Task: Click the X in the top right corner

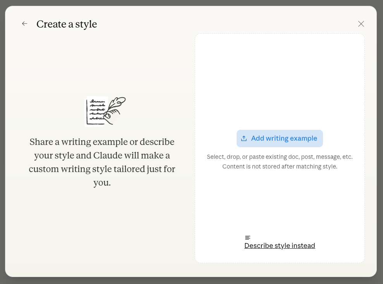Action: pos(361,24)
